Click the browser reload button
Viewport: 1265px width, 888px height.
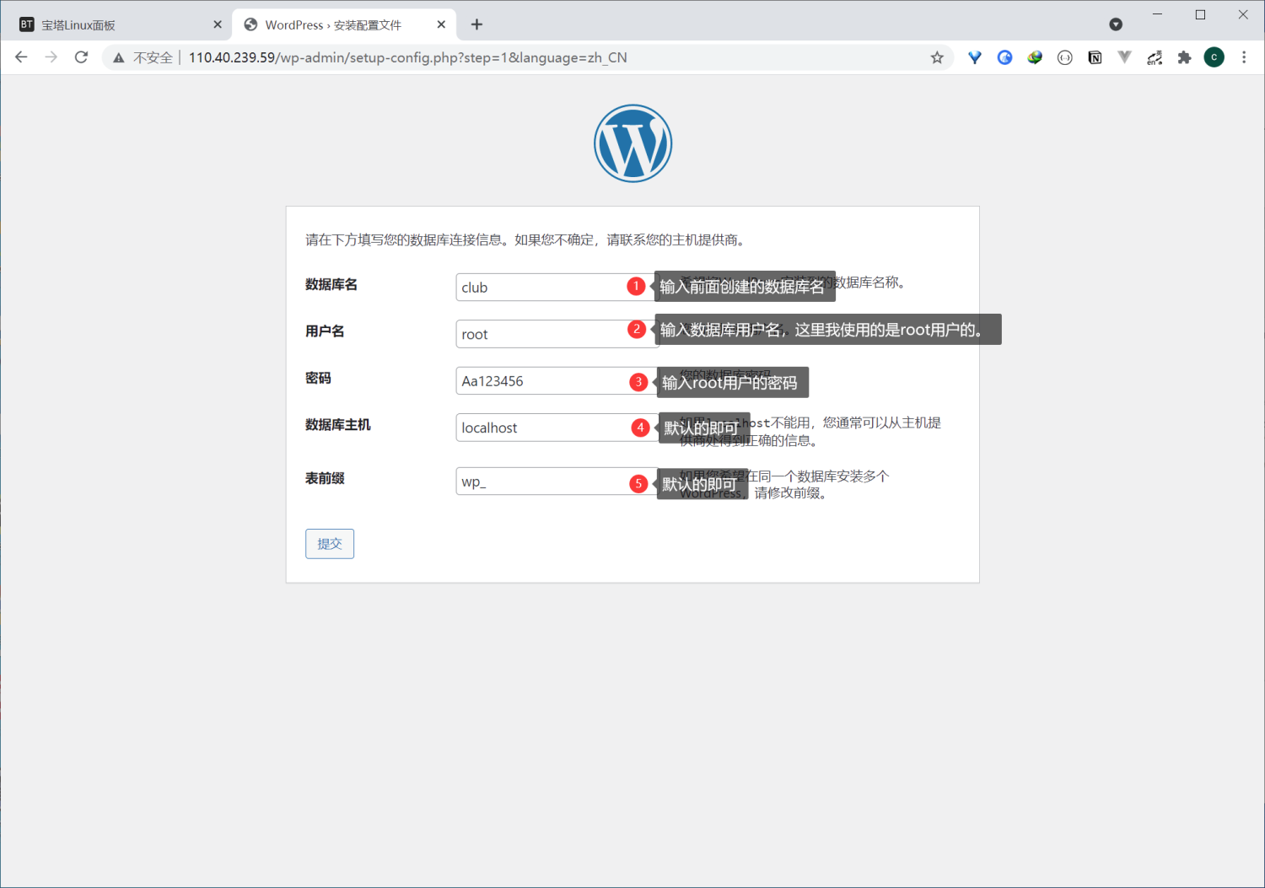(x=81, y=57)
